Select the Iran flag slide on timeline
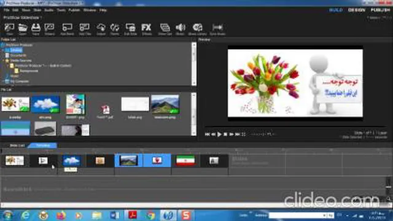393x221 pixels. point(185,161)
